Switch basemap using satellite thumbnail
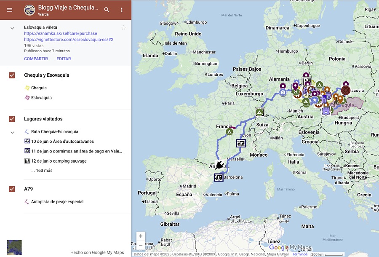 click(x=14, y=247)
